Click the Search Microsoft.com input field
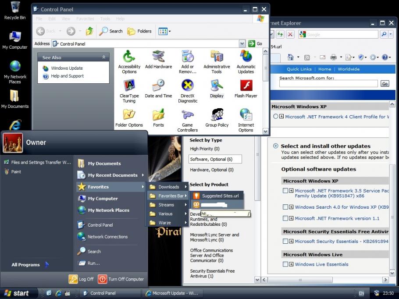This screenshot has width=399, height=299. (x=328, y=84)
